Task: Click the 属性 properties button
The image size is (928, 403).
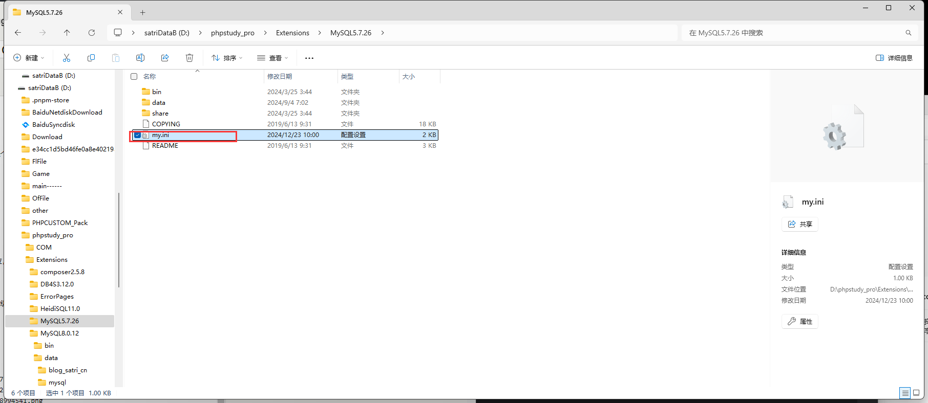Action: pos(800,321)
